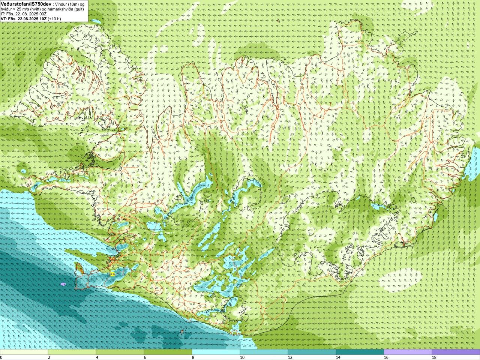The width and height of the screenshot is (480, 360).
Task: Click the legend scale label 12
Action: pos(290,357)
